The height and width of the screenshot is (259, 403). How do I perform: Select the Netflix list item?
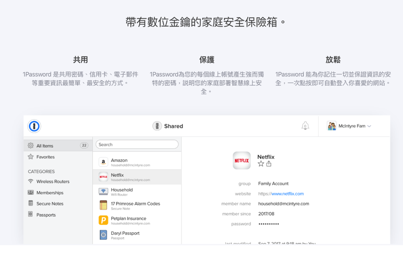137,177
